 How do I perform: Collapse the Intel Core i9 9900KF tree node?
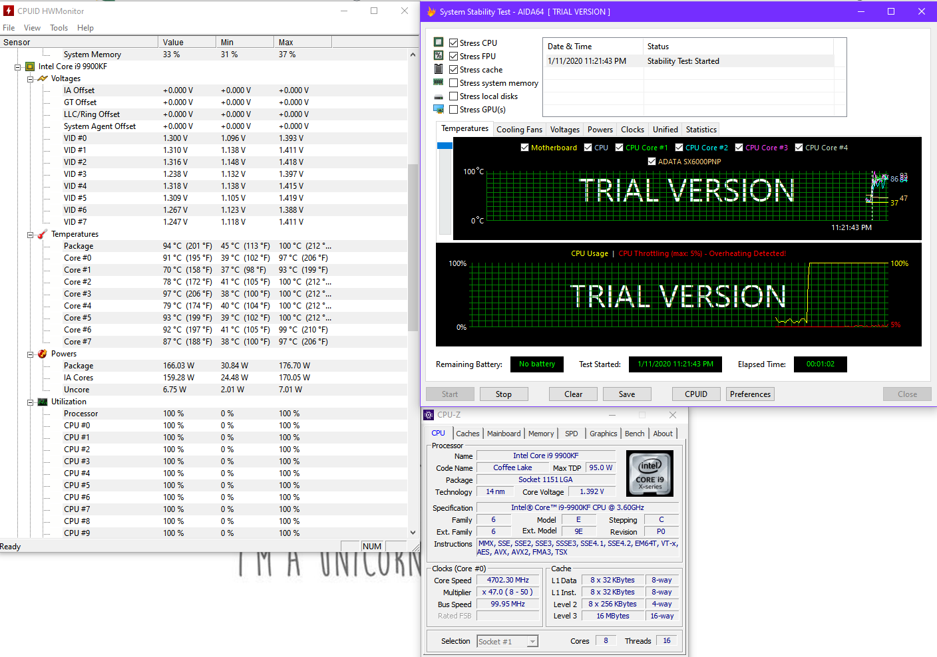tap(18, 66)
